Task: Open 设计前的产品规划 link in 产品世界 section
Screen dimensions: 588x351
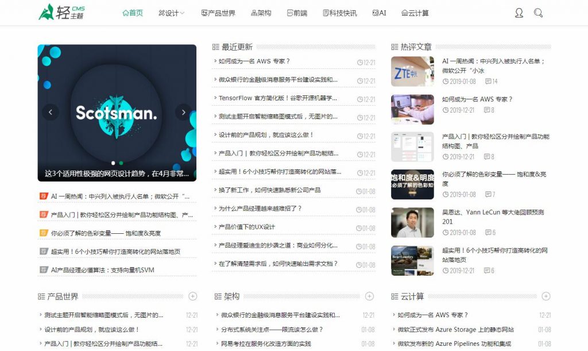Action: 92,330
